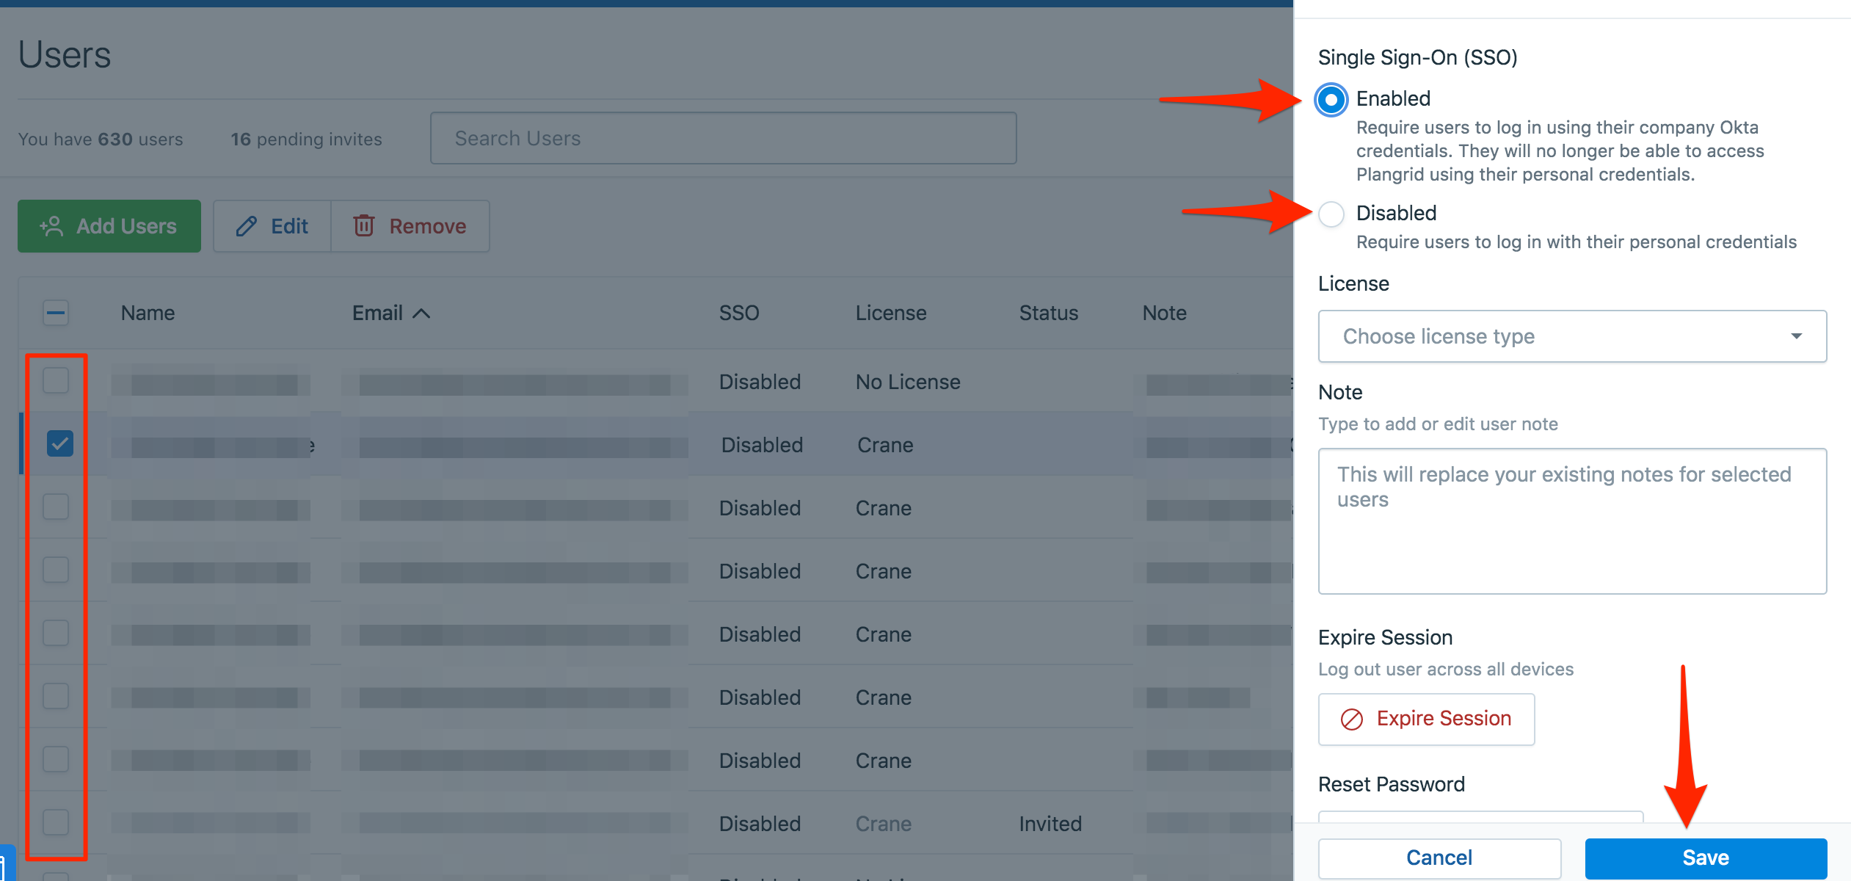The height and width of the screenshot is (881, 1851).
Task: Check the box for the No License row
Action: click(56, 381)
